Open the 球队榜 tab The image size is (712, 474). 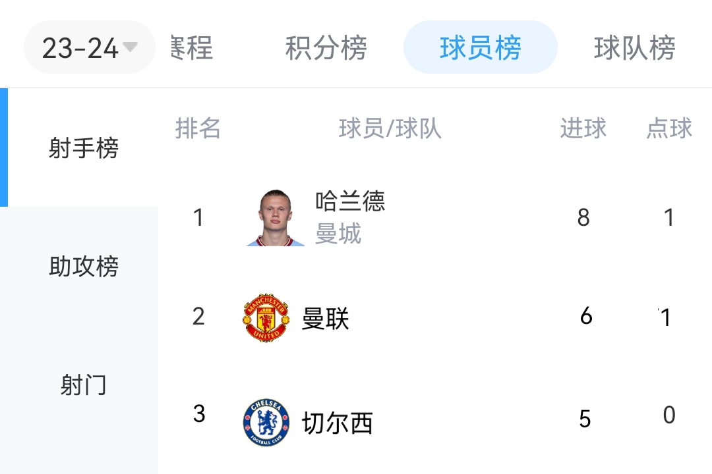pyautogui.click(x=634, y=48)
